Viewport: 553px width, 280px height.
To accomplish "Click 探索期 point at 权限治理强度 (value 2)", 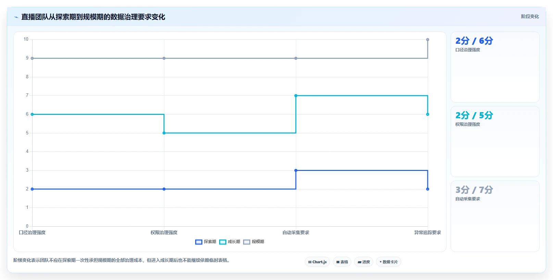I will point(164,189).
